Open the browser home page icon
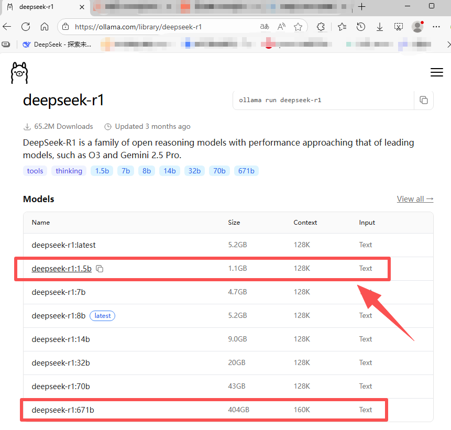This screenshot has height=430, width=451. pos(45,27)
